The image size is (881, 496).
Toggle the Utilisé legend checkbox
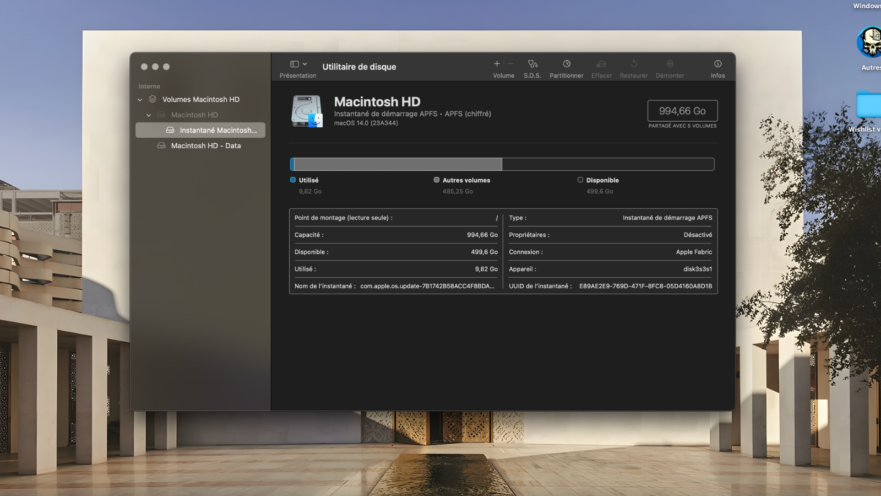[291, 180]
